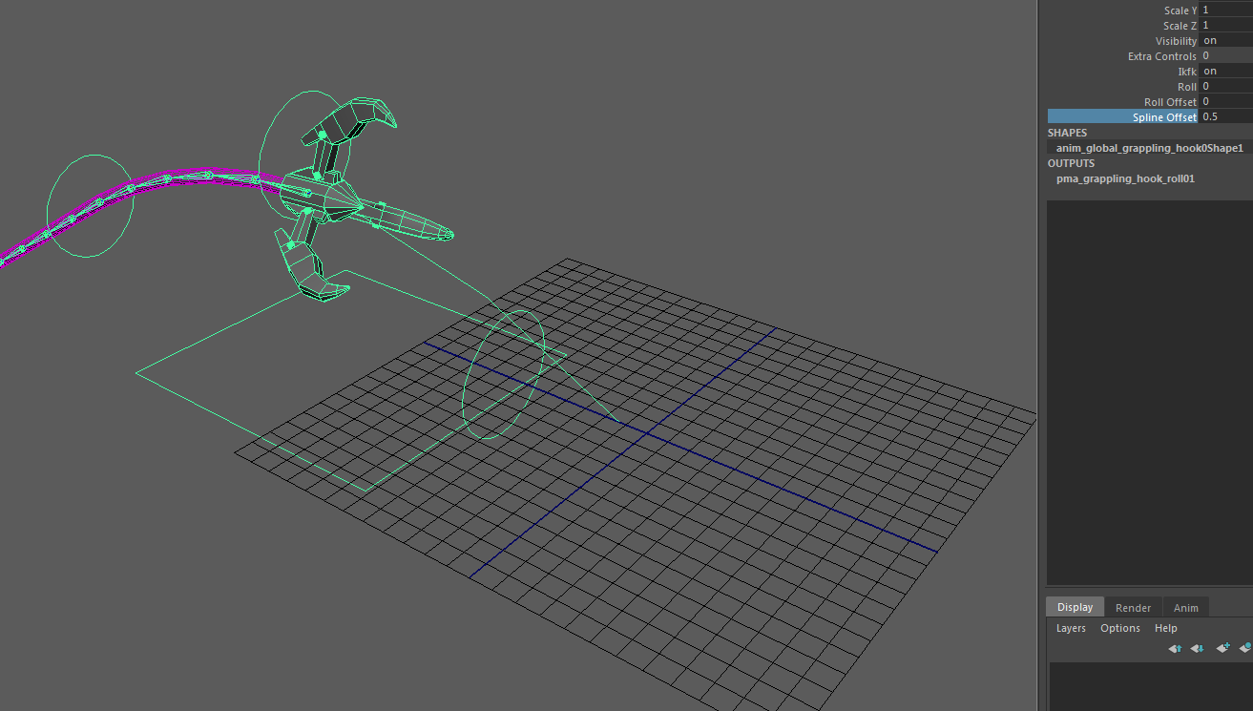
Task: Click the OUTPUTS section header
Action: coord(1071,163)
